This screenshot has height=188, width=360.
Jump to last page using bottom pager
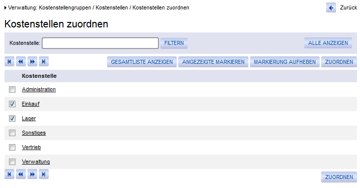click(x=44, y=174)
